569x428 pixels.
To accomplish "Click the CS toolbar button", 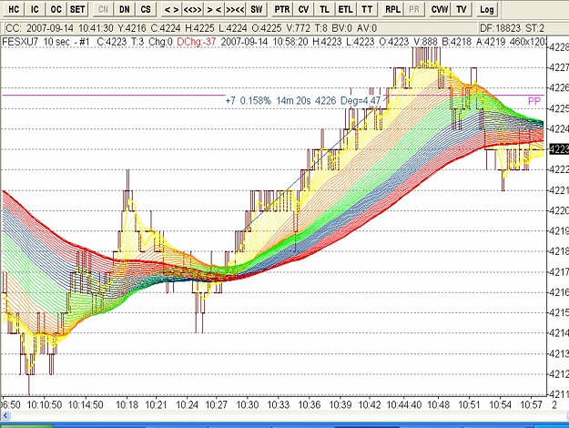I will point(146,9).
